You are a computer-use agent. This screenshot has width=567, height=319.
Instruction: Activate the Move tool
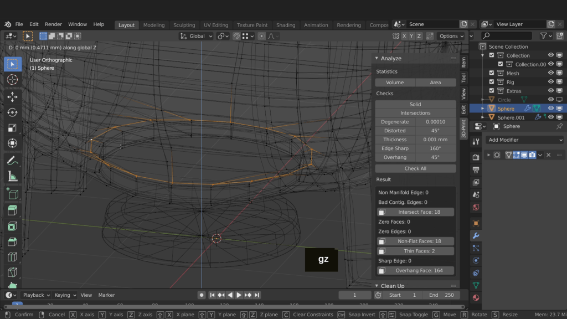(x=12, y=96)
